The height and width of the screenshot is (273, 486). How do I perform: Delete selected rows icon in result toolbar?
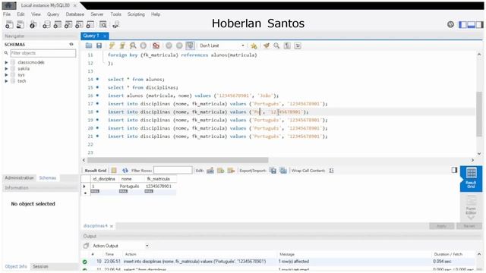pos(231,171)
